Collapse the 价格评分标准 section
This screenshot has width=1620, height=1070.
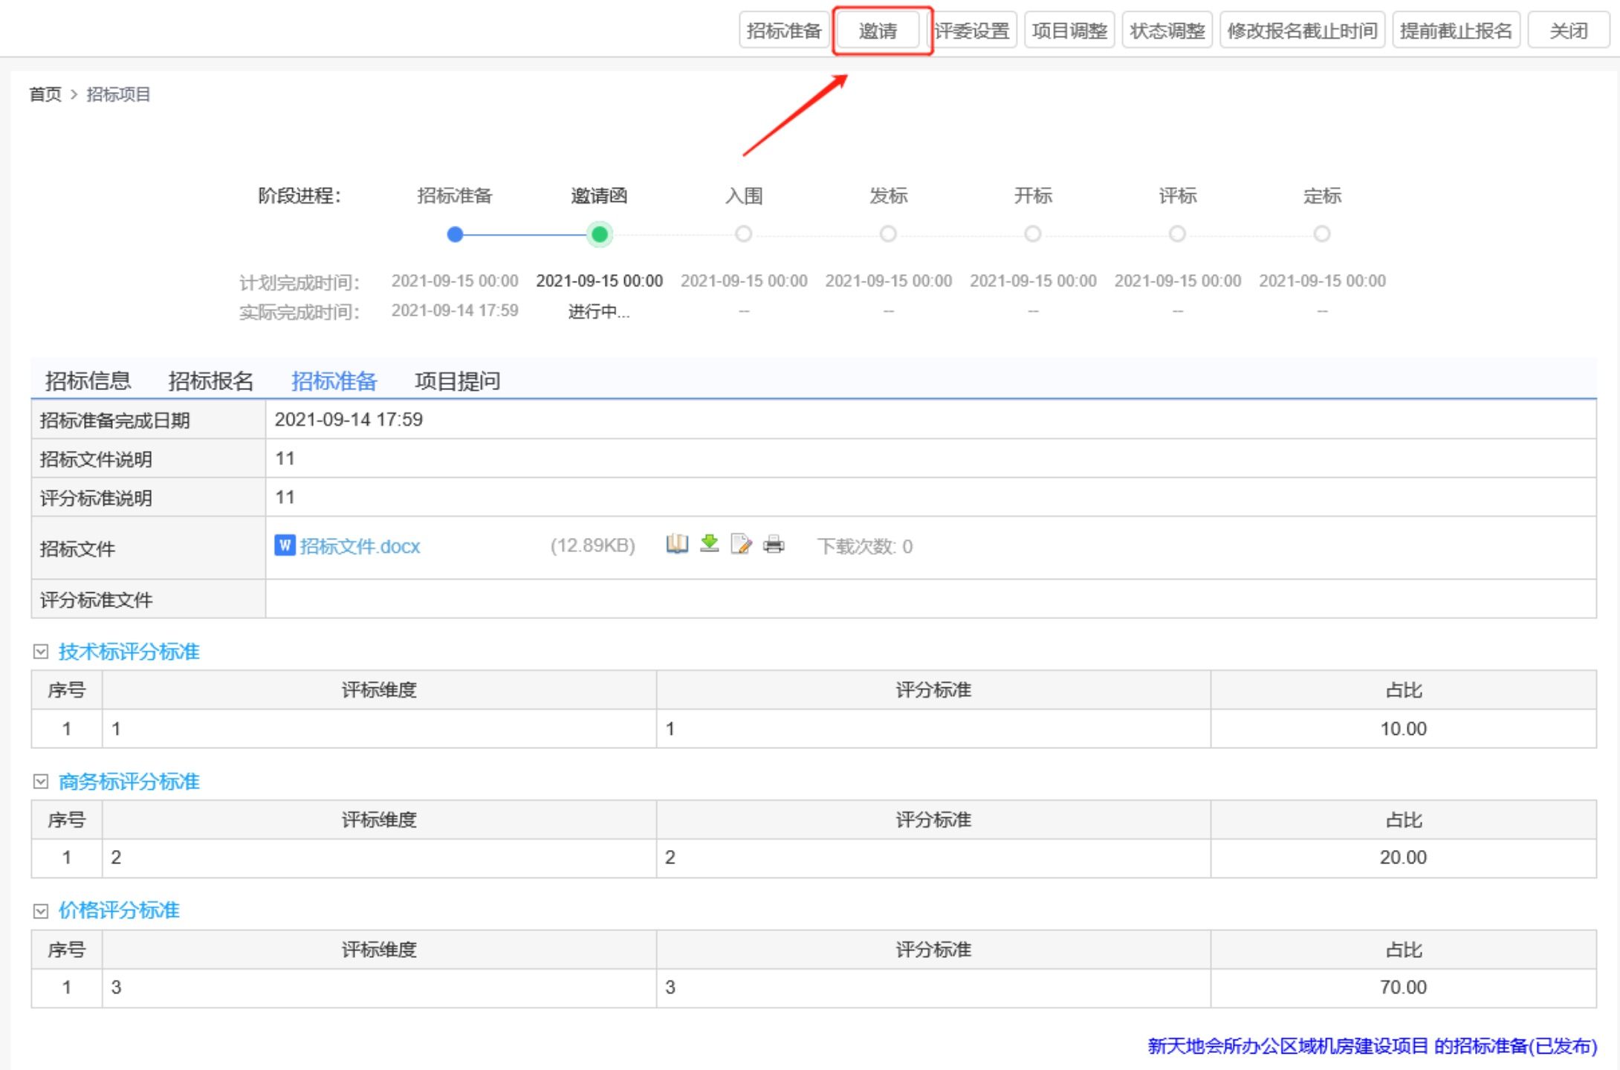click(41, 911)
